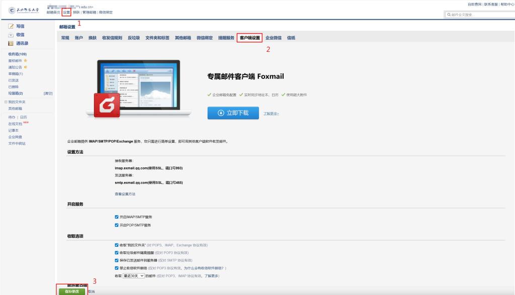The width and height of the screenshot is (515, 295).
Task: Click 换肤 in the top header links
Action: (76, 13)
